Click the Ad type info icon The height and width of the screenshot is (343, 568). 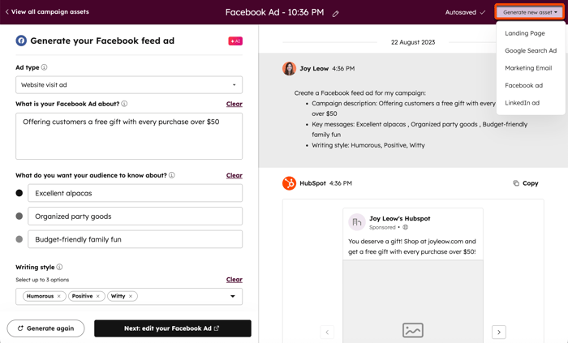pyautogui.click(x=44, y=67)
